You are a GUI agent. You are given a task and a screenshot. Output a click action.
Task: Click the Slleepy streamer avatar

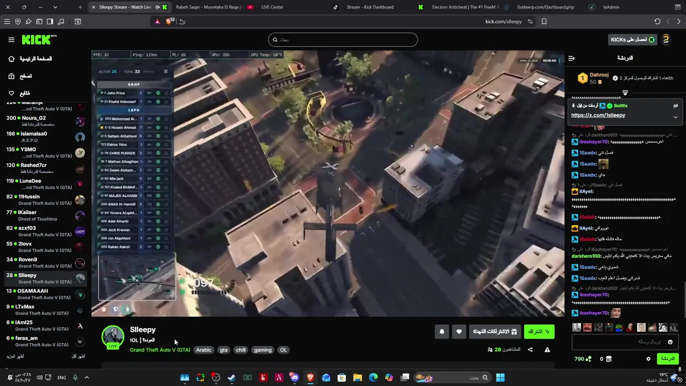(113, 337)
